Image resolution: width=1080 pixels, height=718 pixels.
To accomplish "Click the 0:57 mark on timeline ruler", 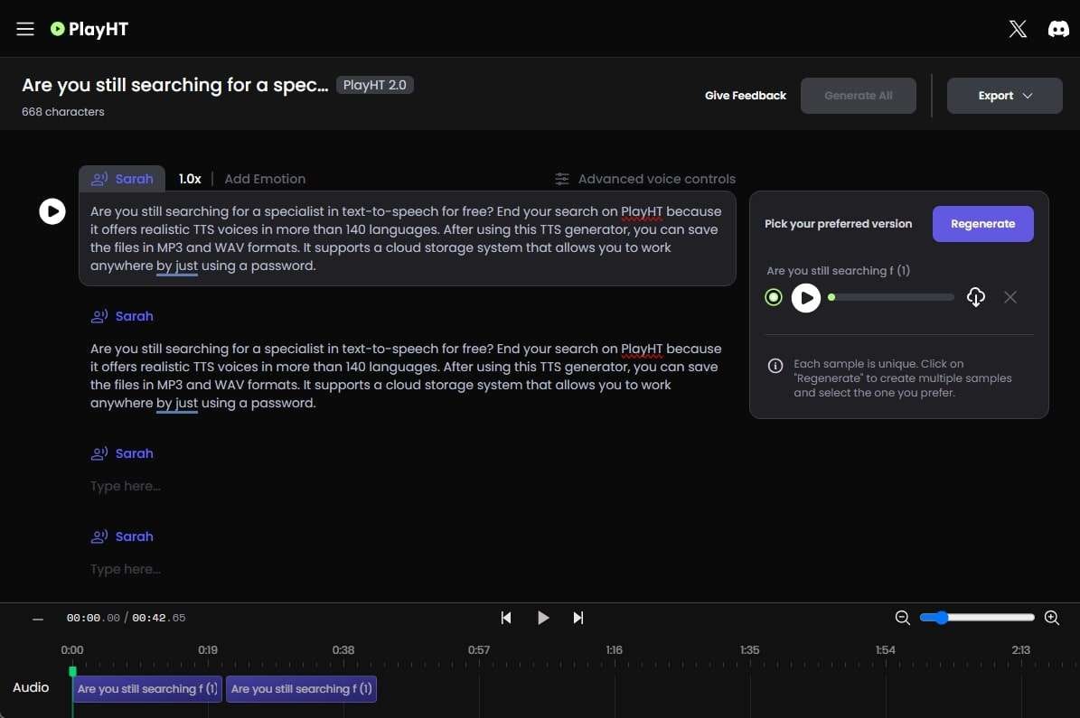I will (x=479, y=650).
